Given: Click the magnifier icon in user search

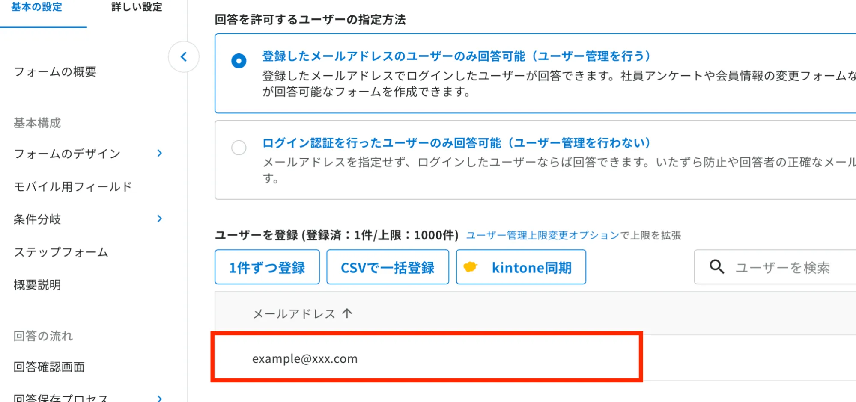Looking at the screenshot, I should [716, 267].
